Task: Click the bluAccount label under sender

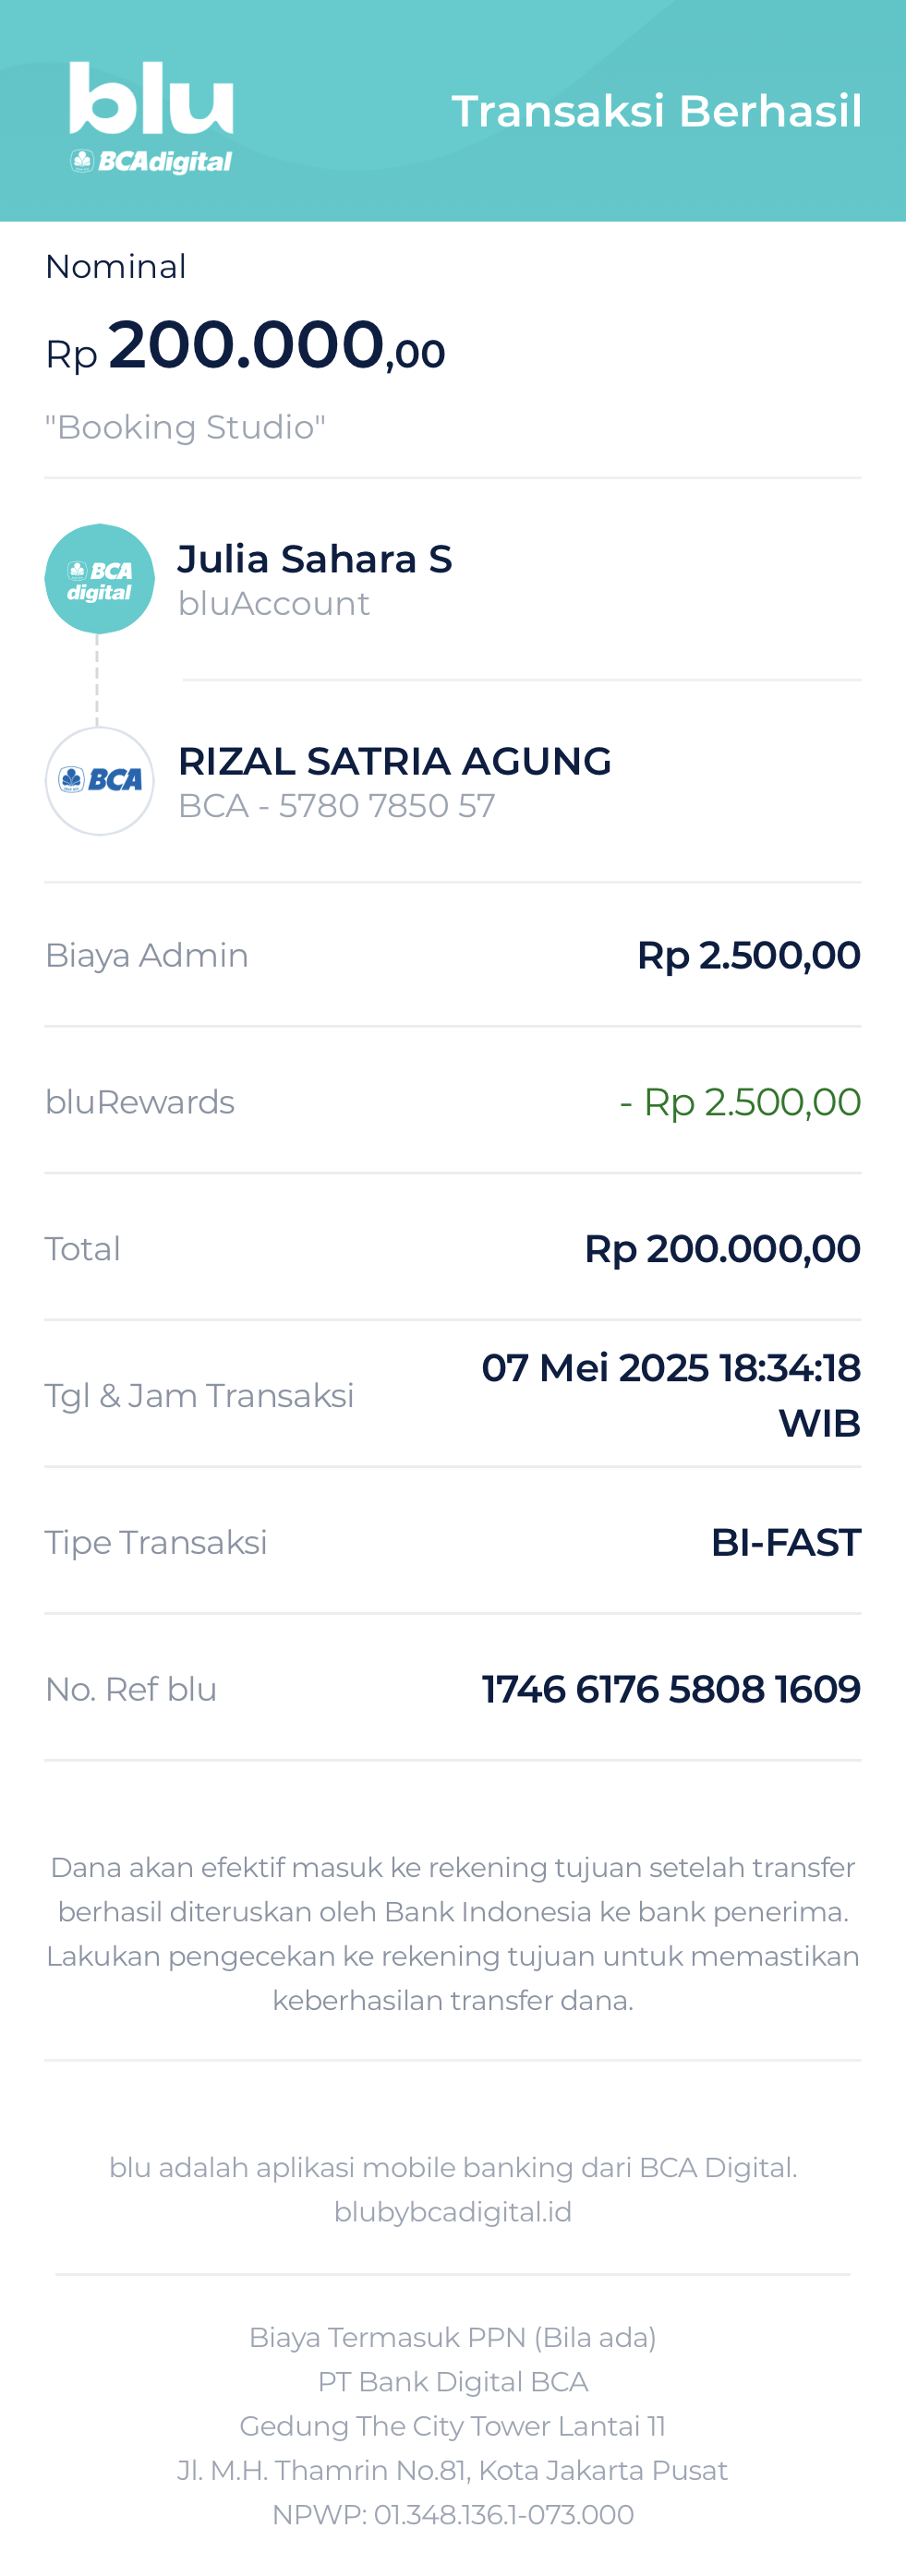Action: point(273,604)
